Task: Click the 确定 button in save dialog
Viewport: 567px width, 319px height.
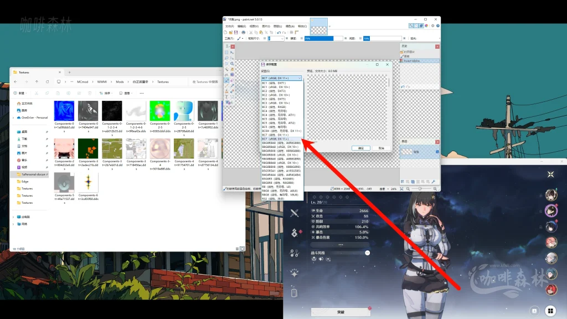Action: (x=361, y=148)
